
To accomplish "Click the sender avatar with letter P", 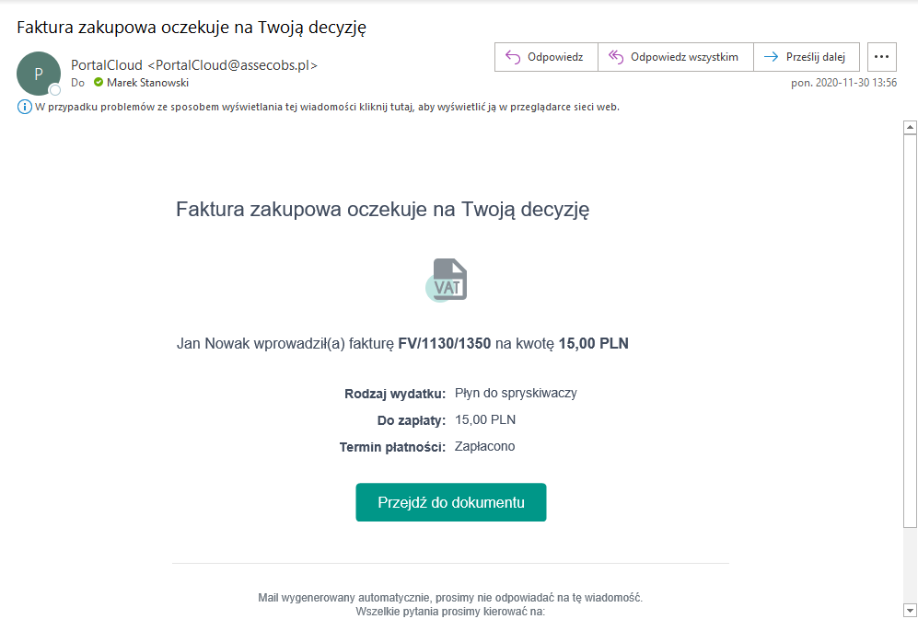I will point(38,74).
